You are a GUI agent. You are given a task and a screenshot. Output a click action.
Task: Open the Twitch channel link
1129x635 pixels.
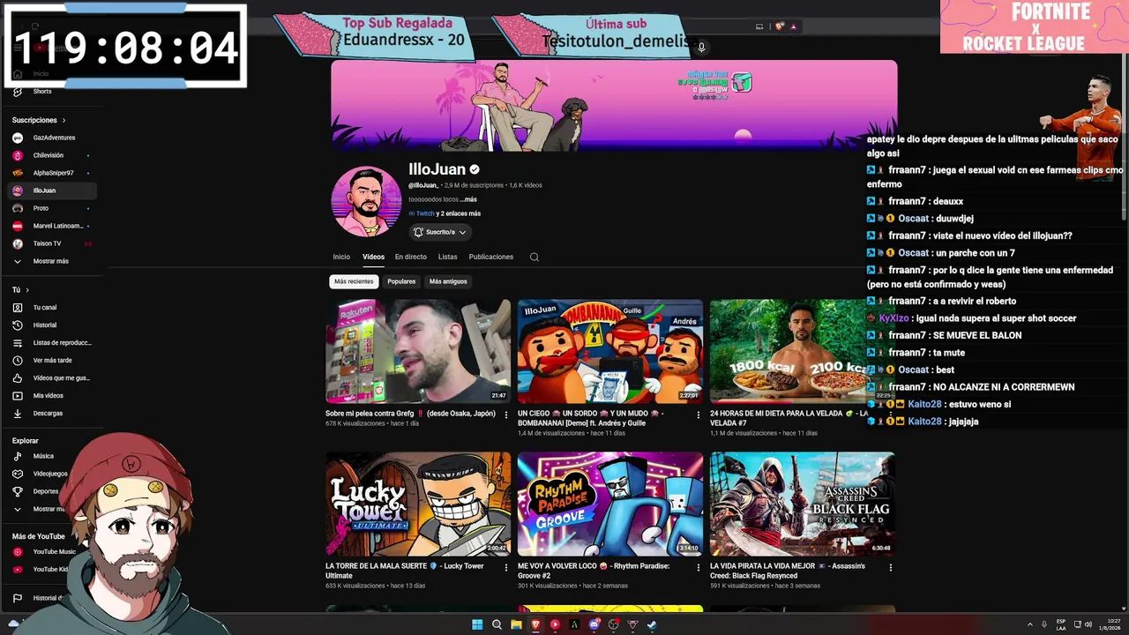click(425, 213)
